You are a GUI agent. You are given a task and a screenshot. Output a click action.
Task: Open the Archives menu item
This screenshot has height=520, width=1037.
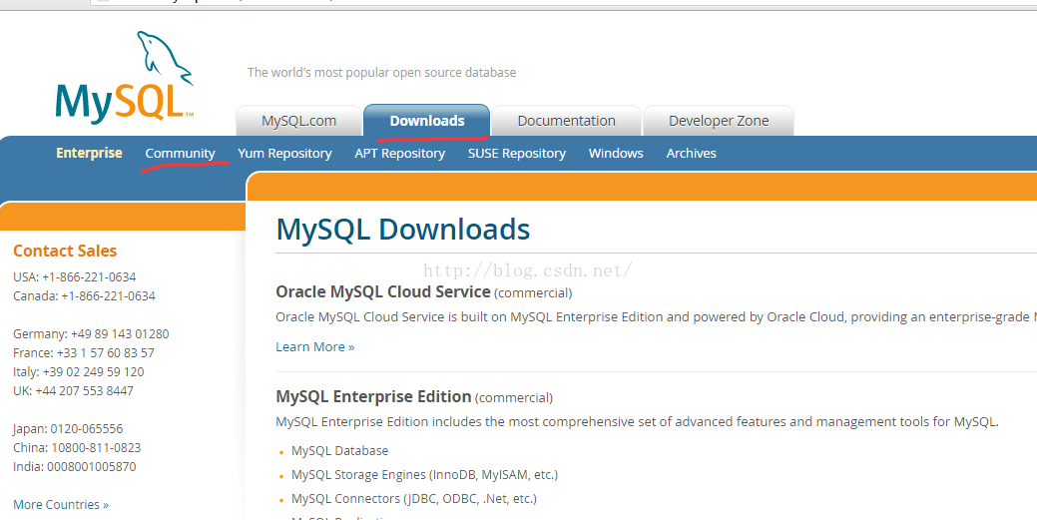point(691,154)
